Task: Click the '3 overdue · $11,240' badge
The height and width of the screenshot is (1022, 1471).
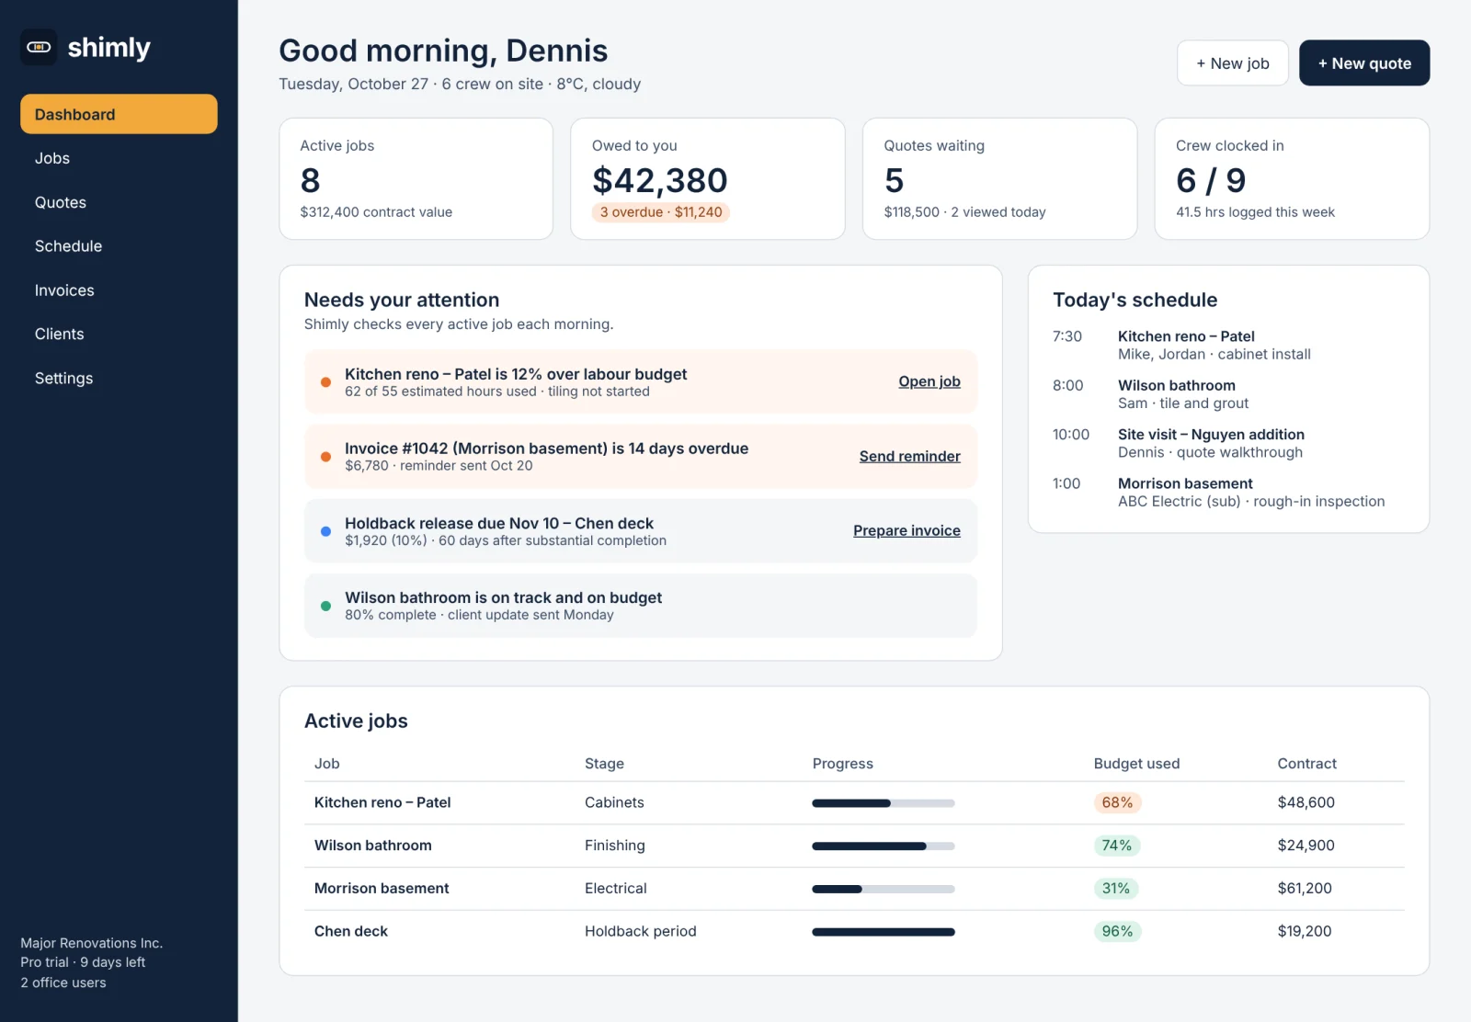Action: (661, 212)
